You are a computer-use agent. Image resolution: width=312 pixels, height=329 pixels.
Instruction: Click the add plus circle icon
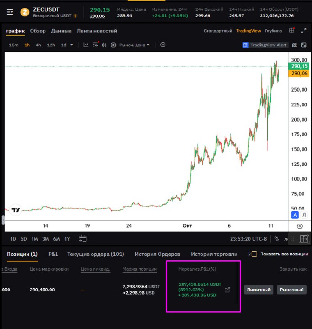pos(163,45)
